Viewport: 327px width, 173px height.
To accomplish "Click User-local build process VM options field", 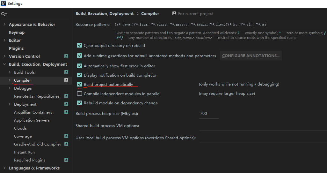I will point(263,138).
